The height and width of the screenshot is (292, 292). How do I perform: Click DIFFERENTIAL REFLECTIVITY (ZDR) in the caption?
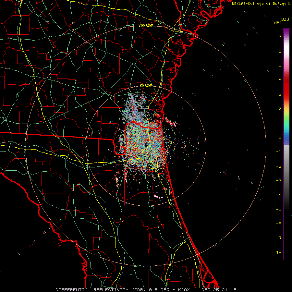(101, 290)
